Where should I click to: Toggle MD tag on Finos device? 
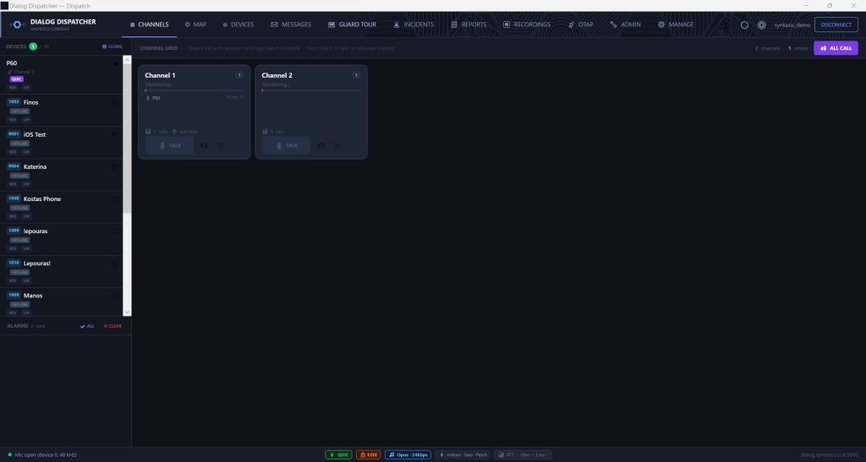pos(13,120)
